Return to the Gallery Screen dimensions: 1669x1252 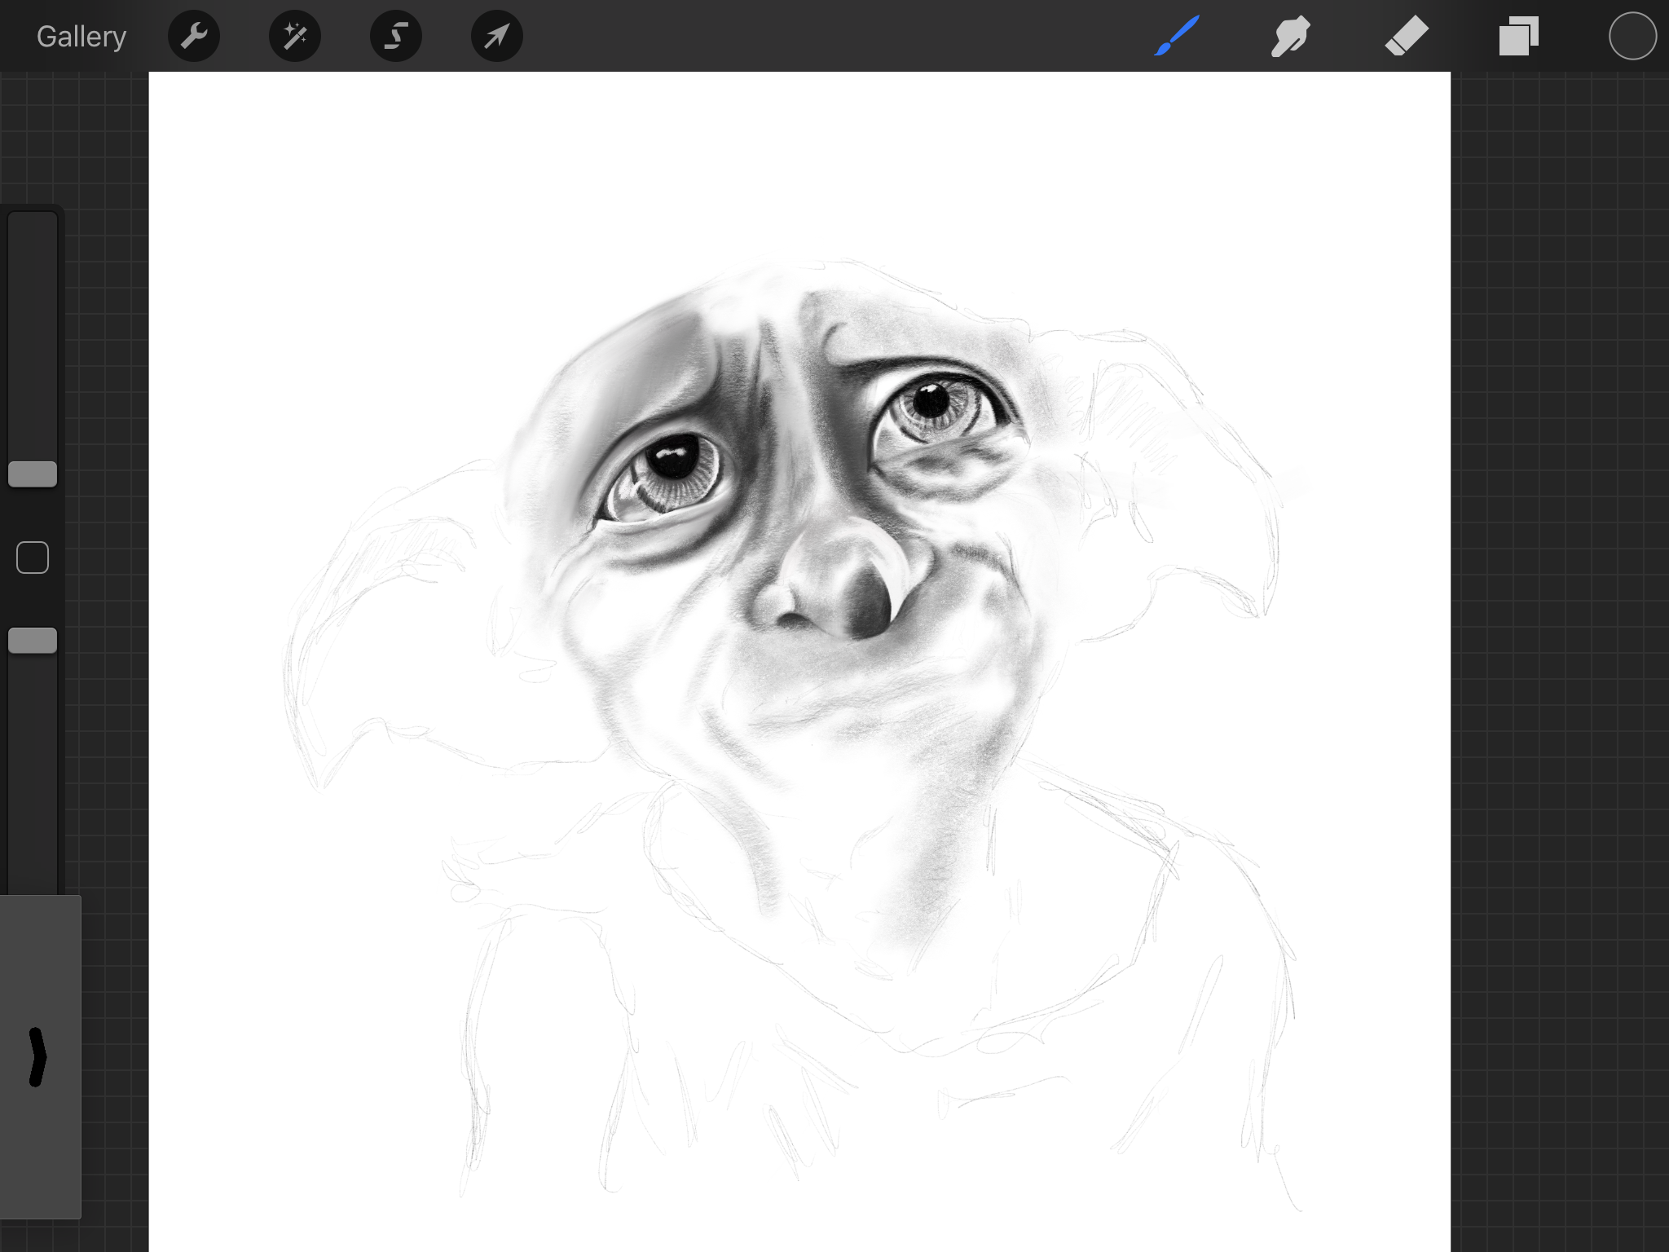coord(81,37)
